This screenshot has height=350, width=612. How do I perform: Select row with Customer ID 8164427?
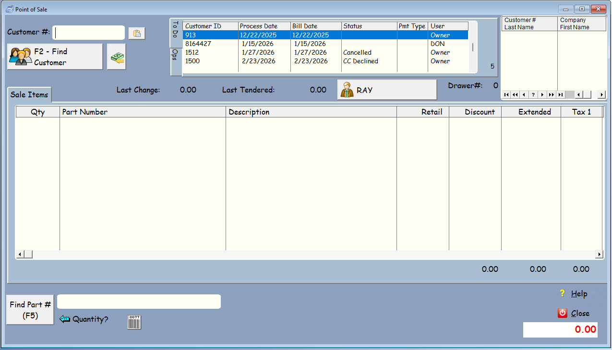[325, 44]
